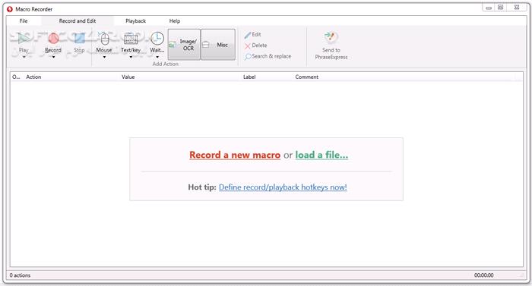This screenshot has width=532, height=286.
Task: Open Misc actions
Action: pos(218,45)
